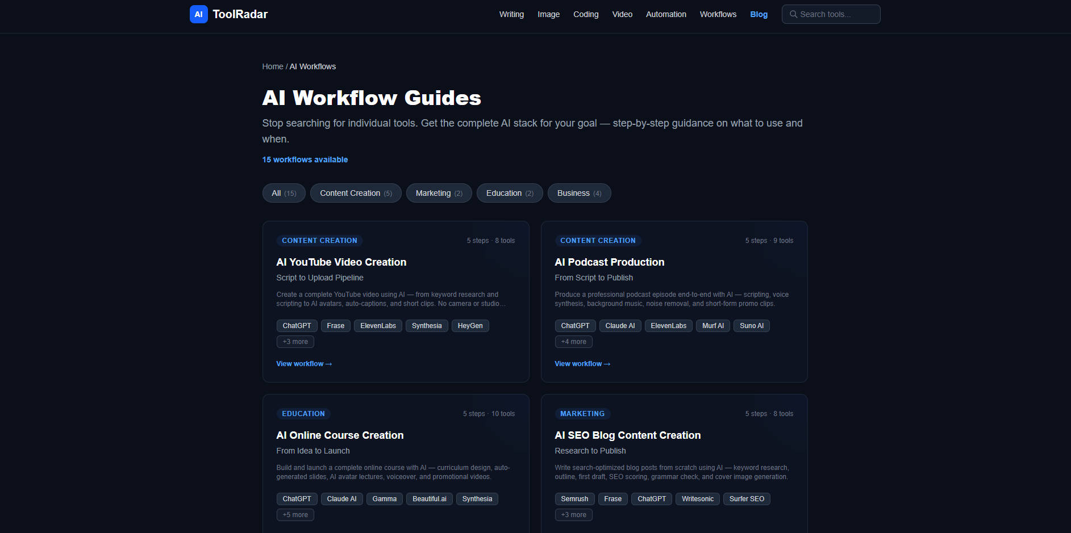Click the Semrush tag

(x=574, y=499)
